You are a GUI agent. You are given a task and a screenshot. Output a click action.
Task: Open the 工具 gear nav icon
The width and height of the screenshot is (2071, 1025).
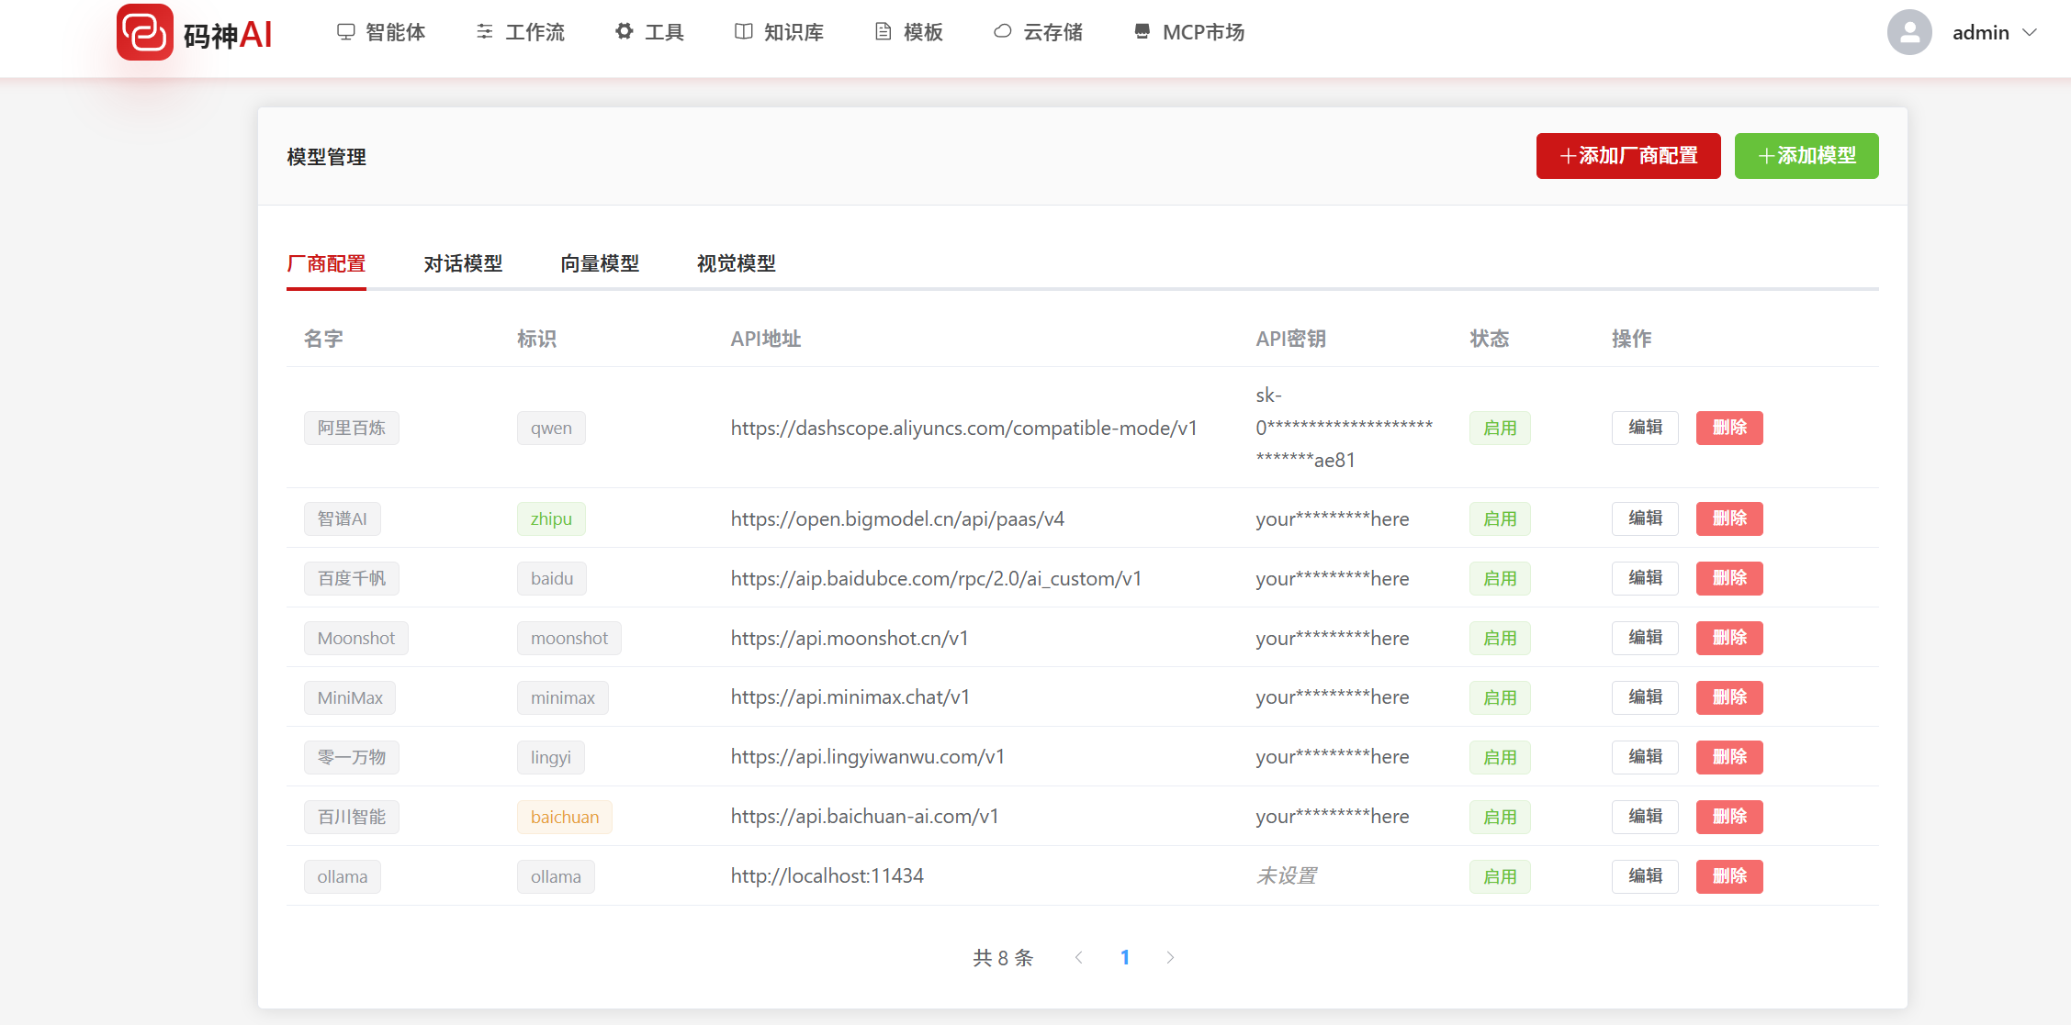point(625,32)
